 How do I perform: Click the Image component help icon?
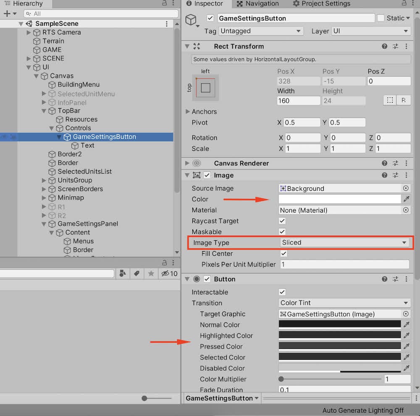(x=384, y=175)
